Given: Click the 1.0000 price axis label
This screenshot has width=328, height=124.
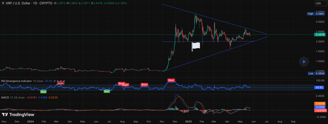Looking at the screenshot, I should click(320, 61).
